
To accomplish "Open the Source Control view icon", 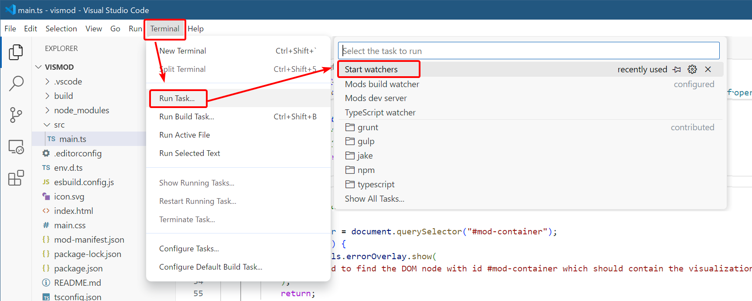I will coord(16,115).
